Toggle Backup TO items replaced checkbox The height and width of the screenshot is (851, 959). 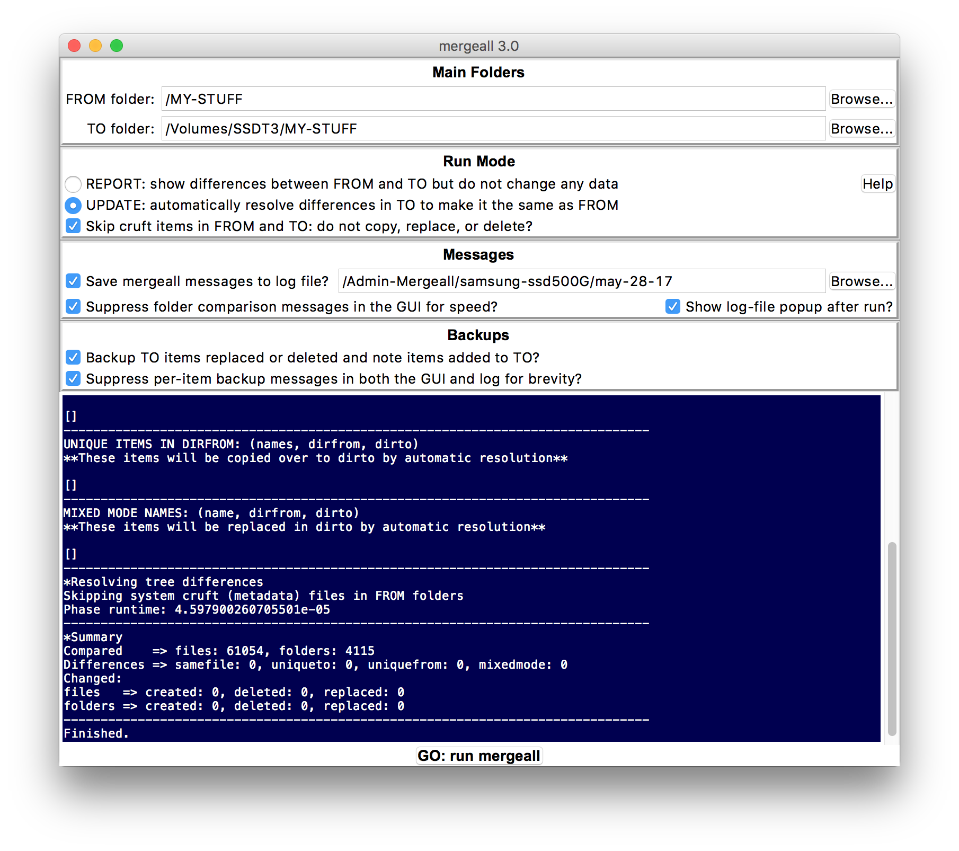coord(73,358)
